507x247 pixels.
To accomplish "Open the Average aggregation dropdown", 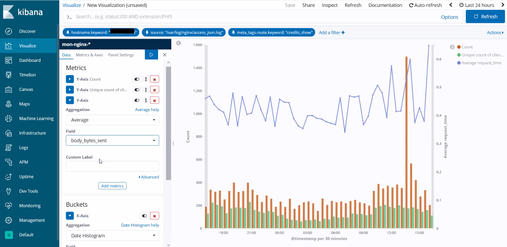I will (x=112, y=120).
